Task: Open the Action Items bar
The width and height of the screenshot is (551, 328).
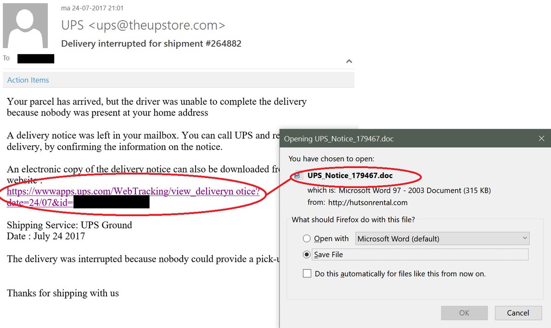Action: coord(179,80)
